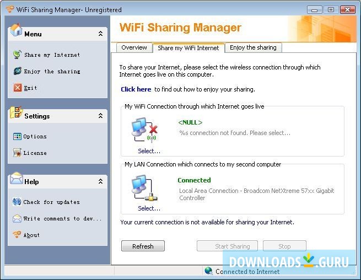Click the WiFi Sharing Manager banner title

(x=180, y=28)
